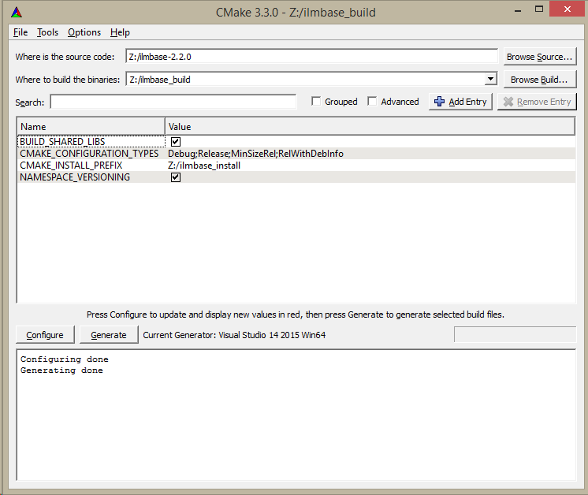Click the grayed-out Remove Entry X icon
Image resolution: width=588 pixels, height=495 pixels.
[x=508, y=102]
